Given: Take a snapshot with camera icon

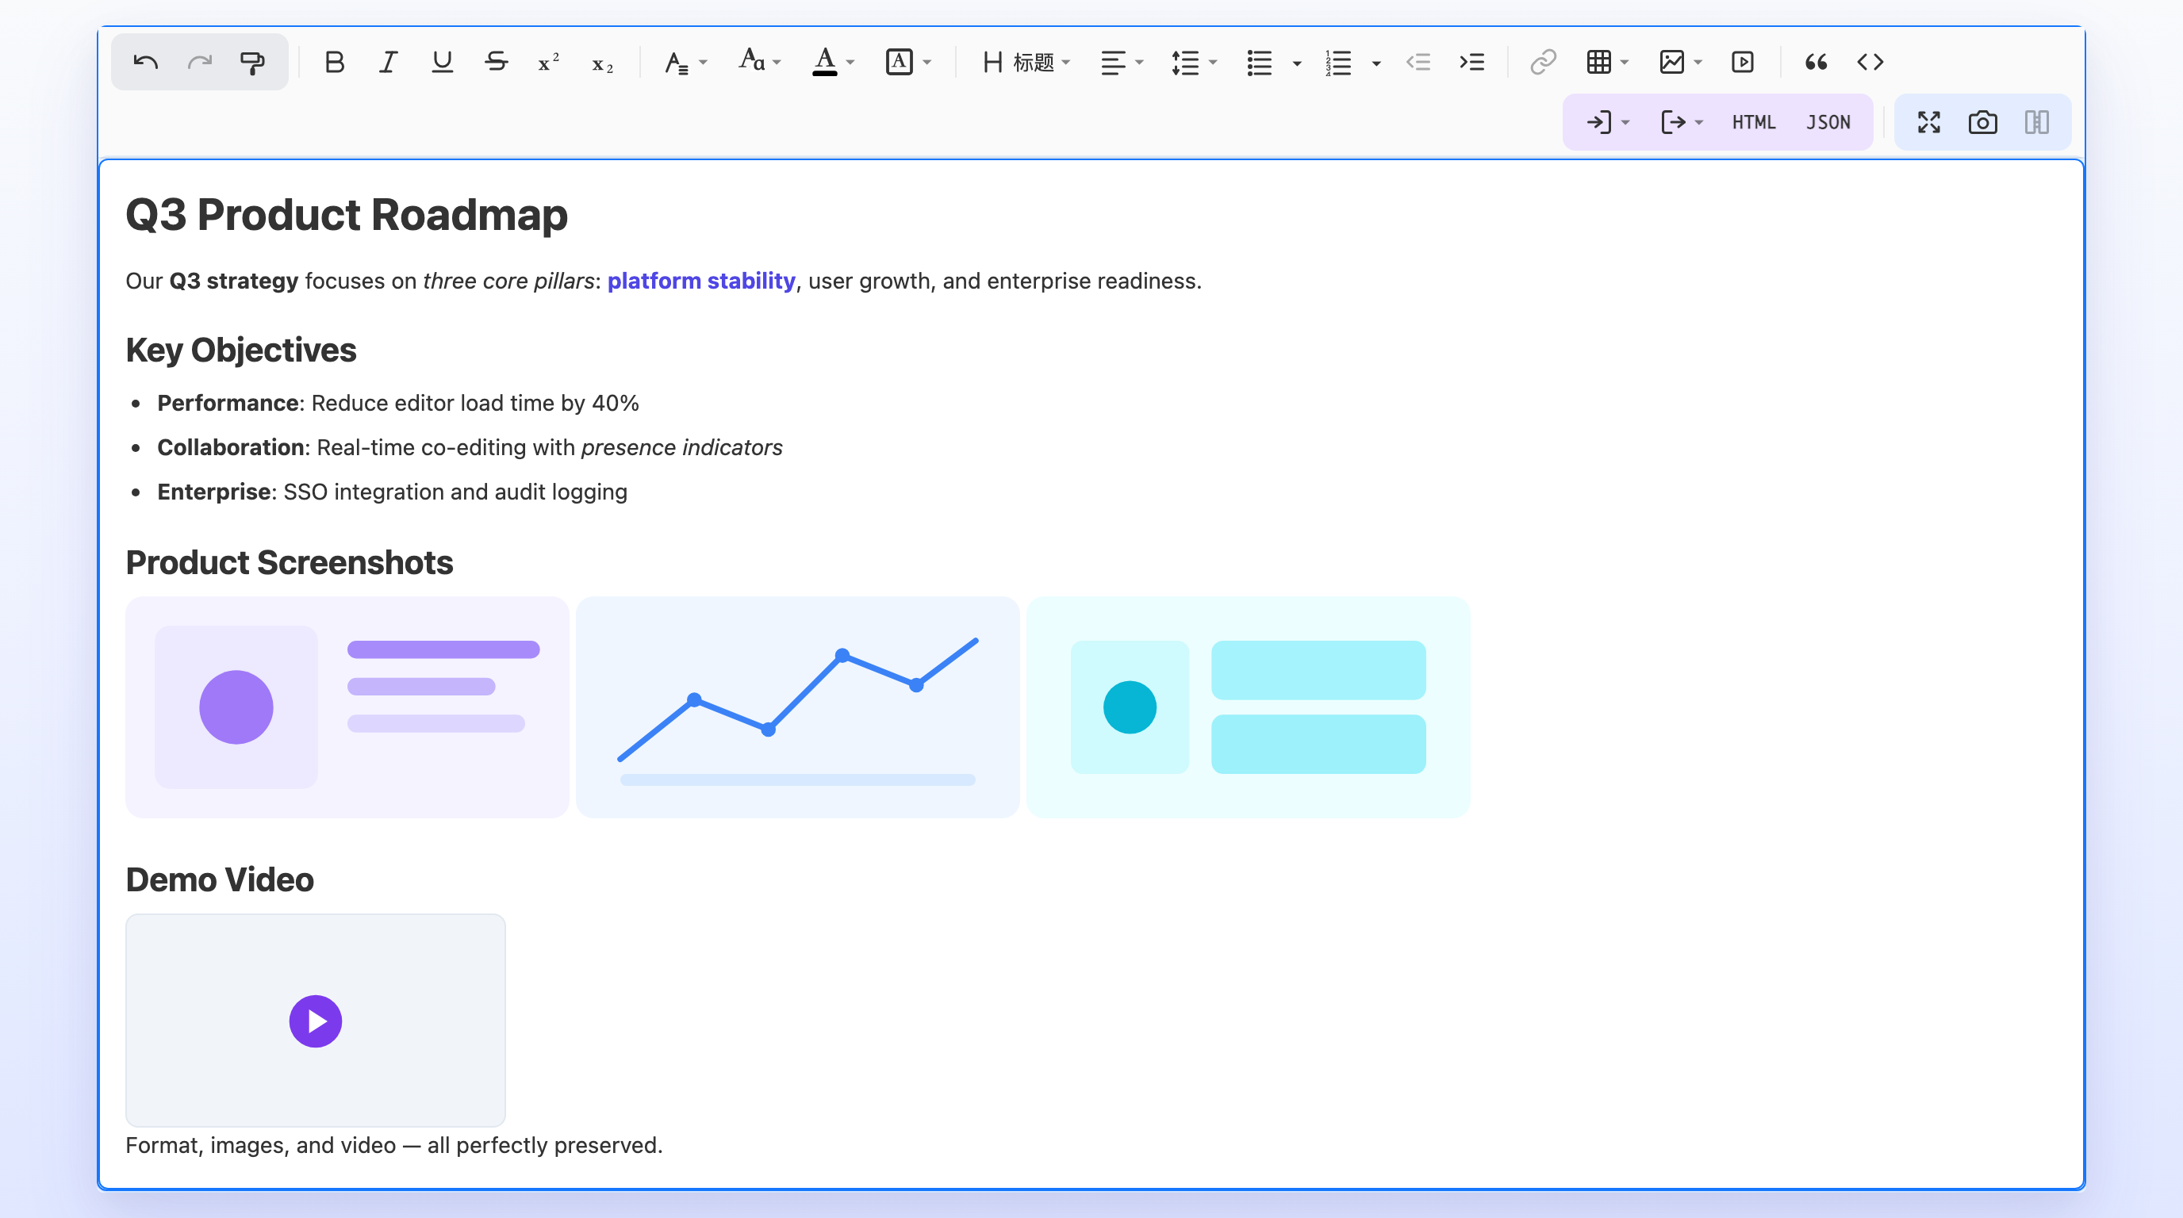Looking at the screenshot, I should [1983, 122].
